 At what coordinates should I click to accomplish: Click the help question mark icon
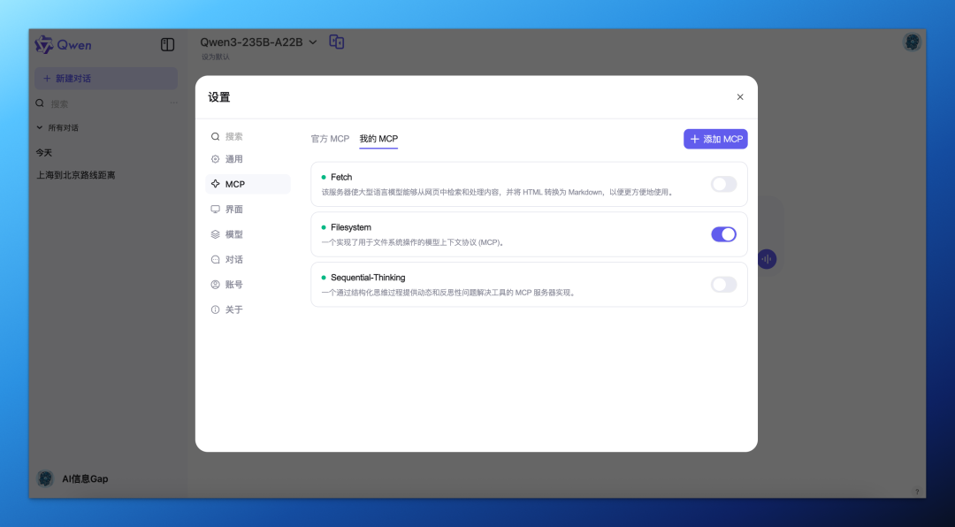tap(917, 492)
